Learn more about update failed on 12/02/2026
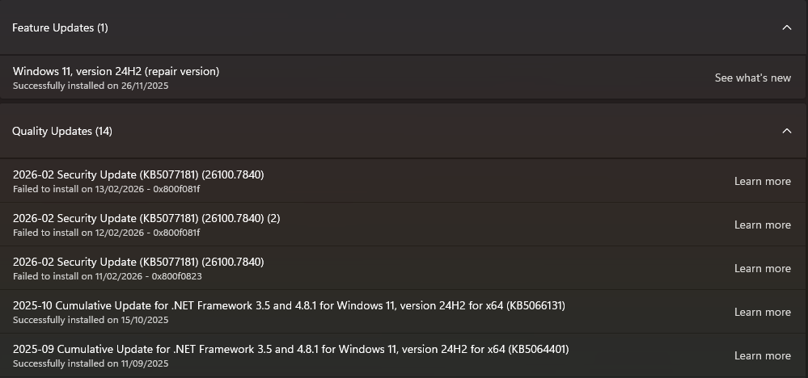This screenshot has height=378, width=808. 762,225
